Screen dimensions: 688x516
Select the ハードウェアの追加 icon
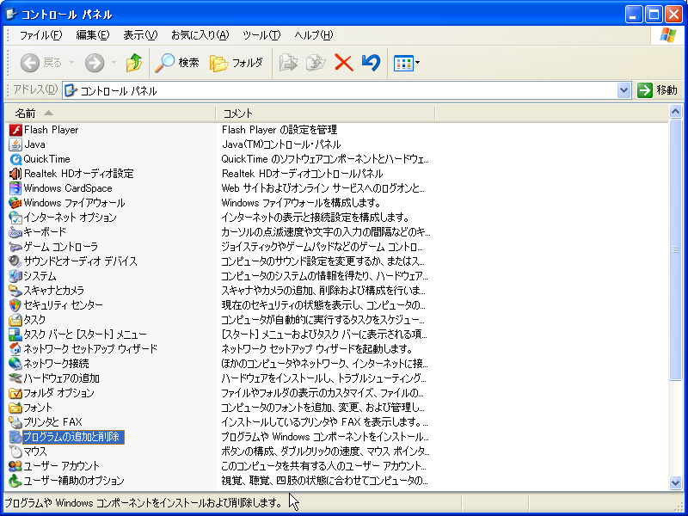[x=15, y=378]
